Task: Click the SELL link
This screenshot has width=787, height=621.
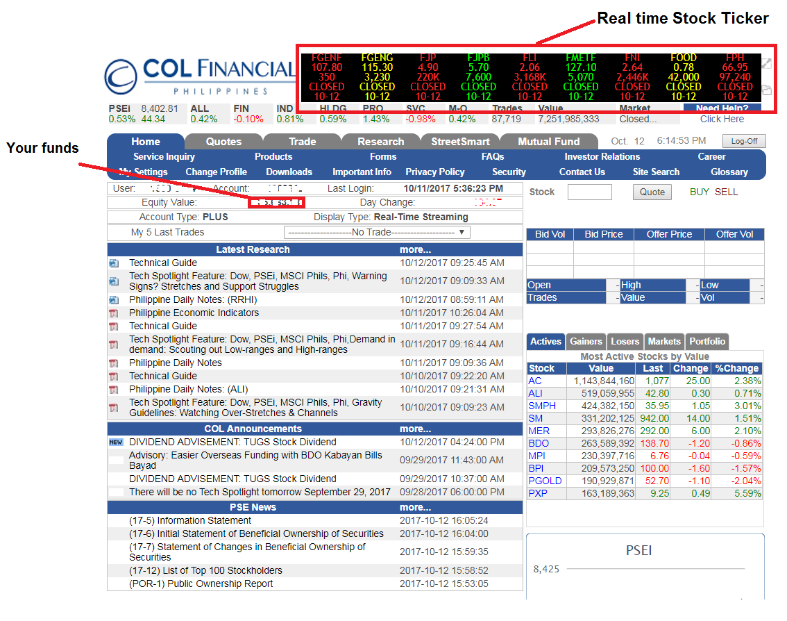Action: coord(726,192)
